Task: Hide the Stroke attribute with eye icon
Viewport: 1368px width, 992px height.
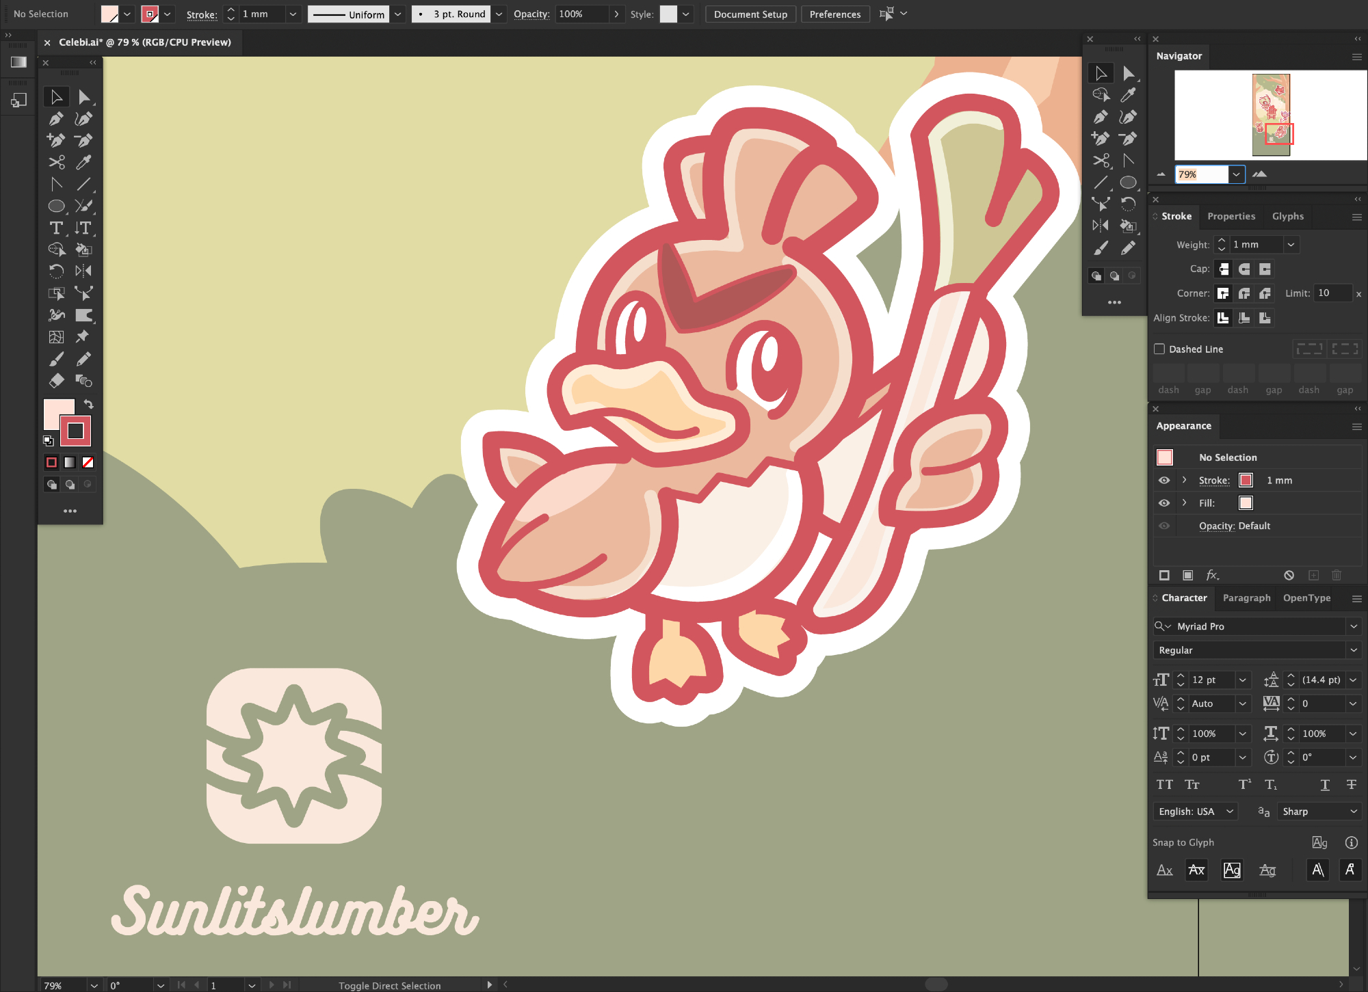Action: (1164, 480)
